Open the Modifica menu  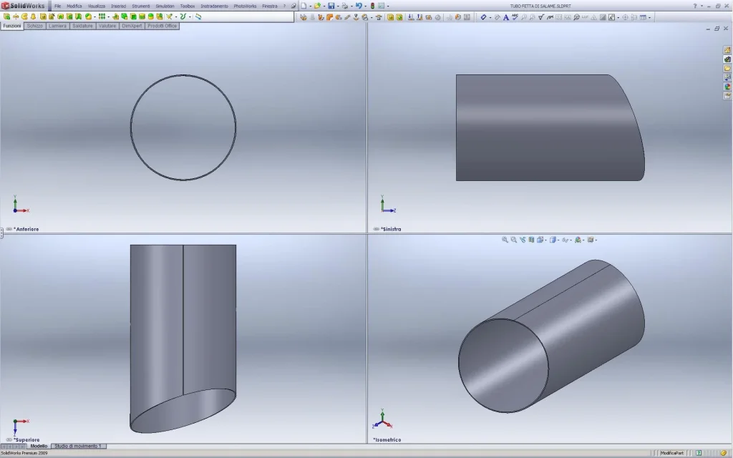pyautogui.click(x=74, y=6)
